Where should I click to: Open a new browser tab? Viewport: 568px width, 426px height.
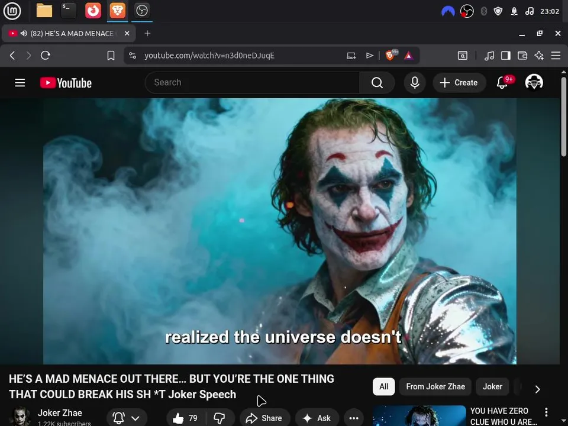point(147,33)
